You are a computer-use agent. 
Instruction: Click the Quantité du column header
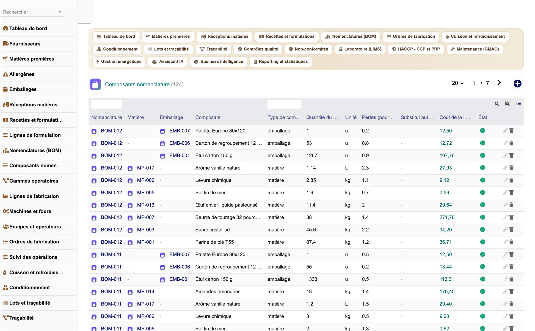(x=322, y=117)
